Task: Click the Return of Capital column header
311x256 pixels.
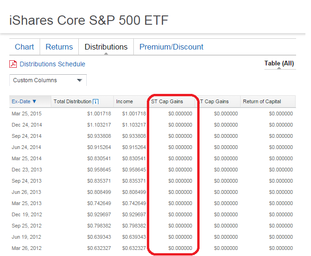Action: (262, 101)
